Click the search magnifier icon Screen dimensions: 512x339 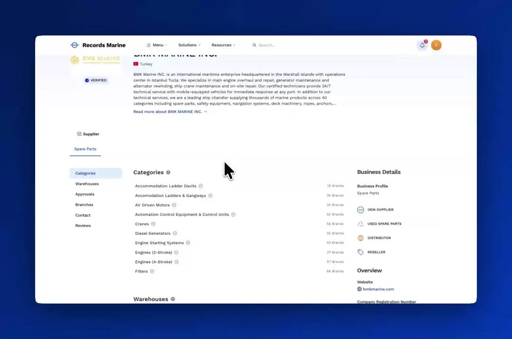click(x=254, y=45)
